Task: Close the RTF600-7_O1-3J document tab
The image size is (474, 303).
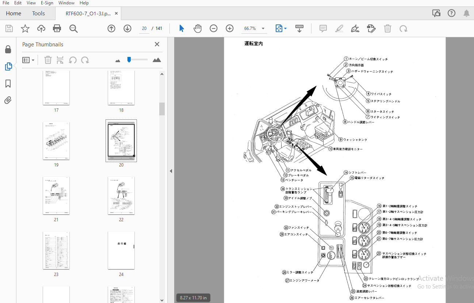Action: coord(116,14)
